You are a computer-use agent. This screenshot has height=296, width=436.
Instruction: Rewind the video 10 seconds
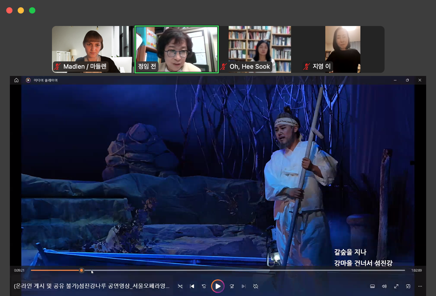(204, 286)
